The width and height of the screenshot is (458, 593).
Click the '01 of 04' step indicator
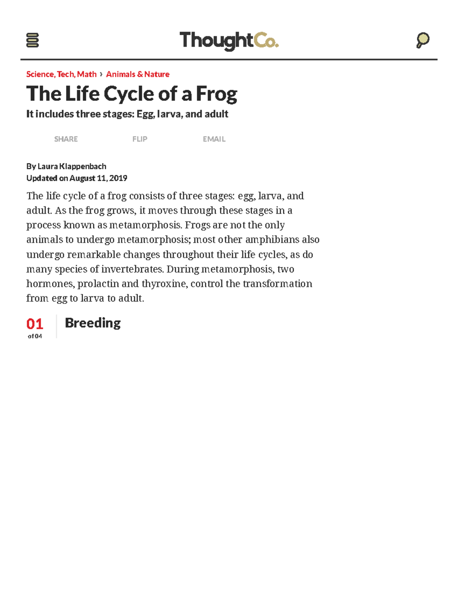[x=35, y=327]
